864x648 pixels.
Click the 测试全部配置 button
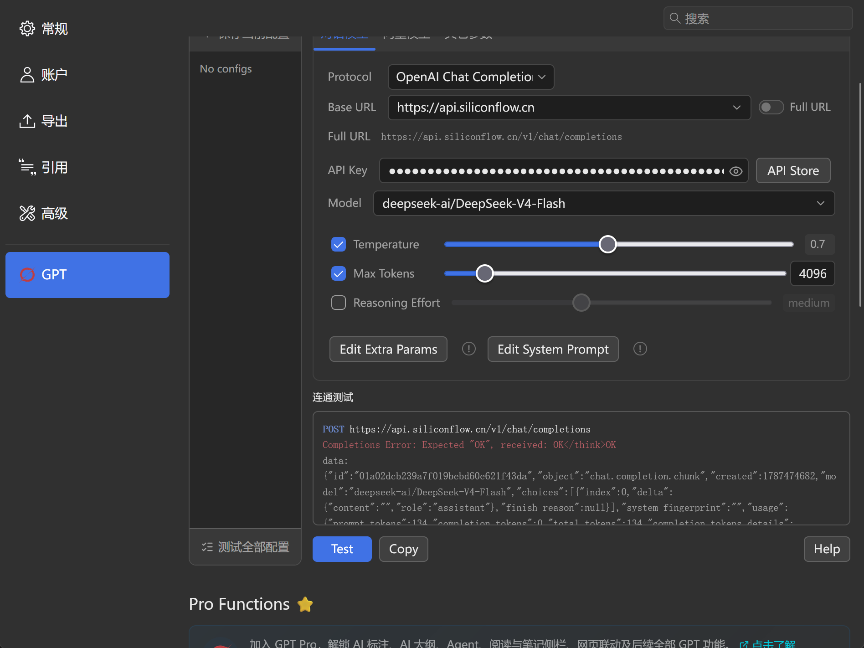245,547
